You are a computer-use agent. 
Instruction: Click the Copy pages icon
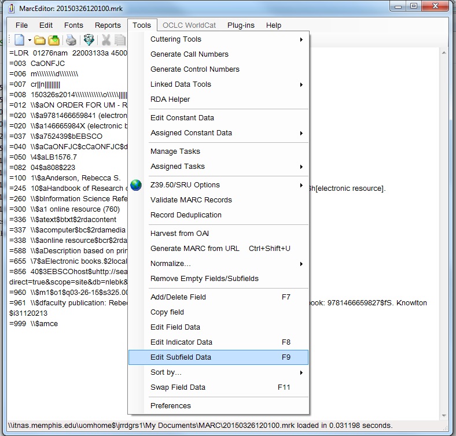coord(120,40)
